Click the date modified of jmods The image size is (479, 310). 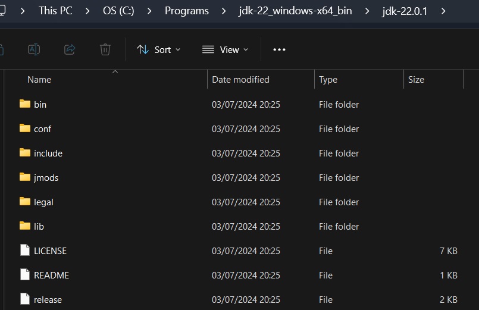246,178
